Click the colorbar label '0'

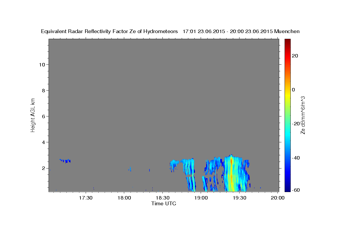tap(293, 90)
